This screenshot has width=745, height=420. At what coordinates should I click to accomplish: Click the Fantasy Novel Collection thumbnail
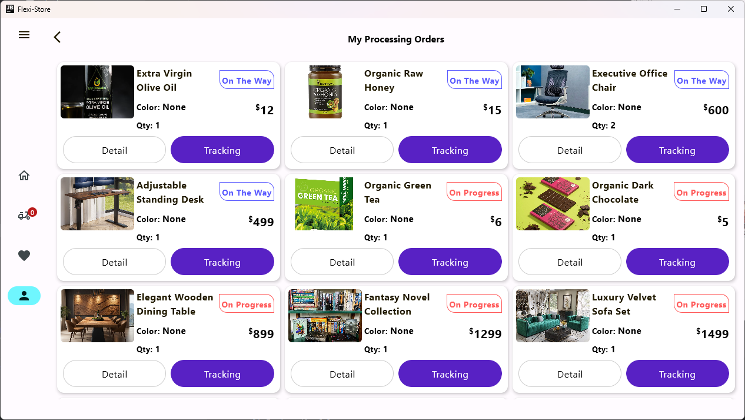[325, 316]
